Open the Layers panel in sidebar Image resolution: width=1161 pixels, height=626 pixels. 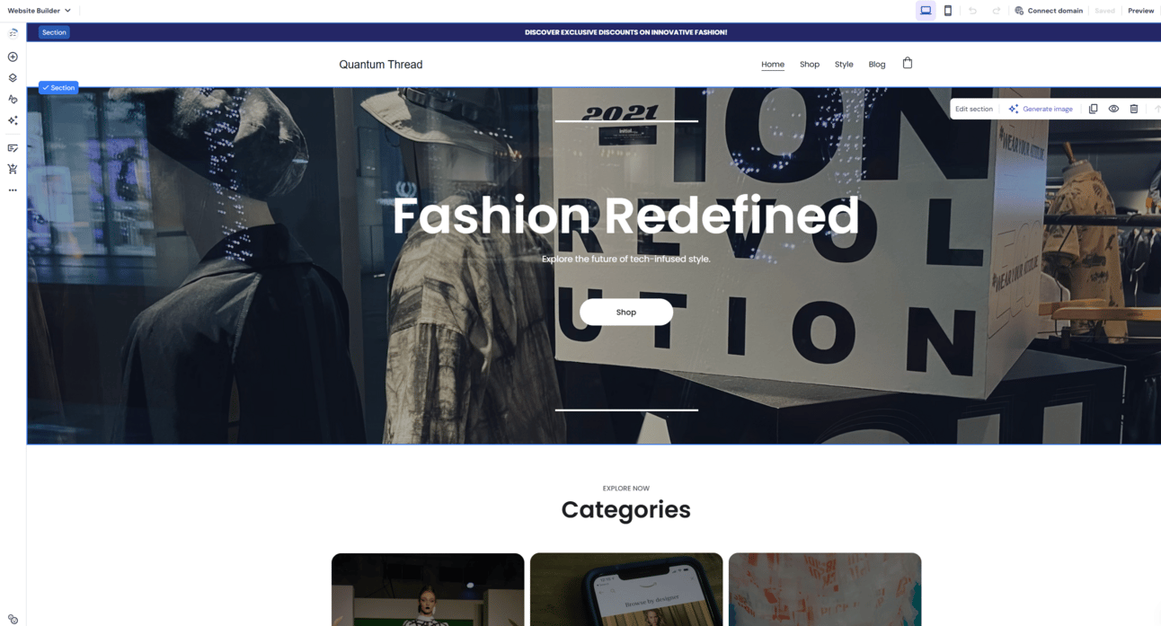tap(13, 78)
